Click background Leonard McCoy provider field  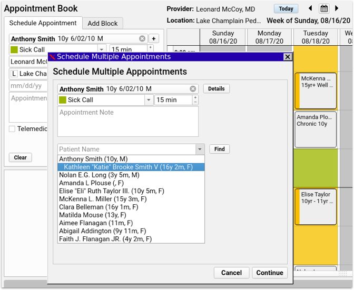pyautogui.click(x=28, y=62)
